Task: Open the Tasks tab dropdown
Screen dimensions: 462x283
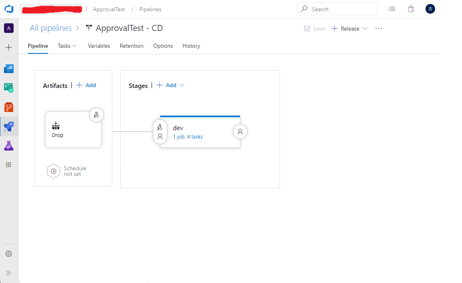Action: tap(67, 46)
